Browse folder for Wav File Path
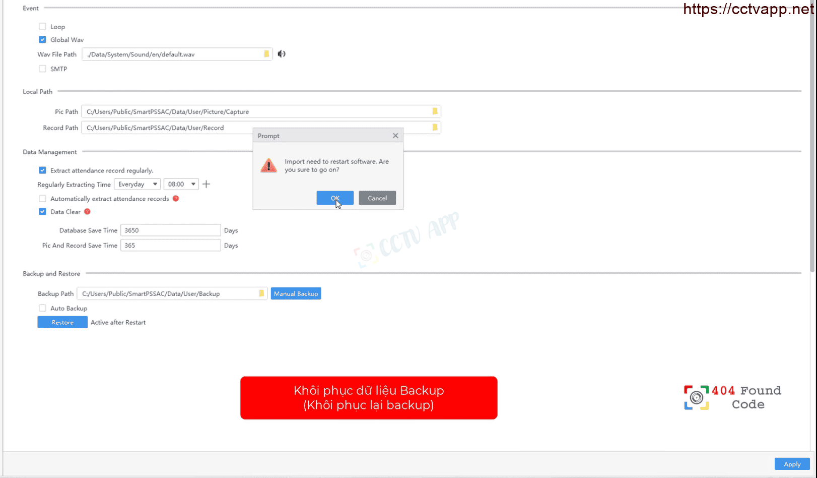The width and height of the screenshot is (817, 478). (266, 54)
